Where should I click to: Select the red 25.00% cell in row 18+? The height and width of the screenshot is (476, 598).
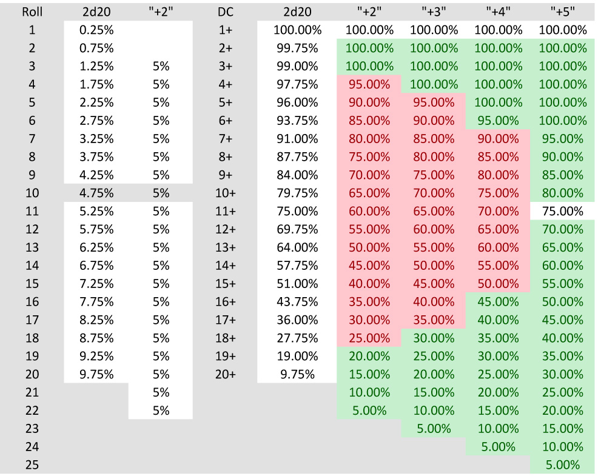tap(369, 338)
